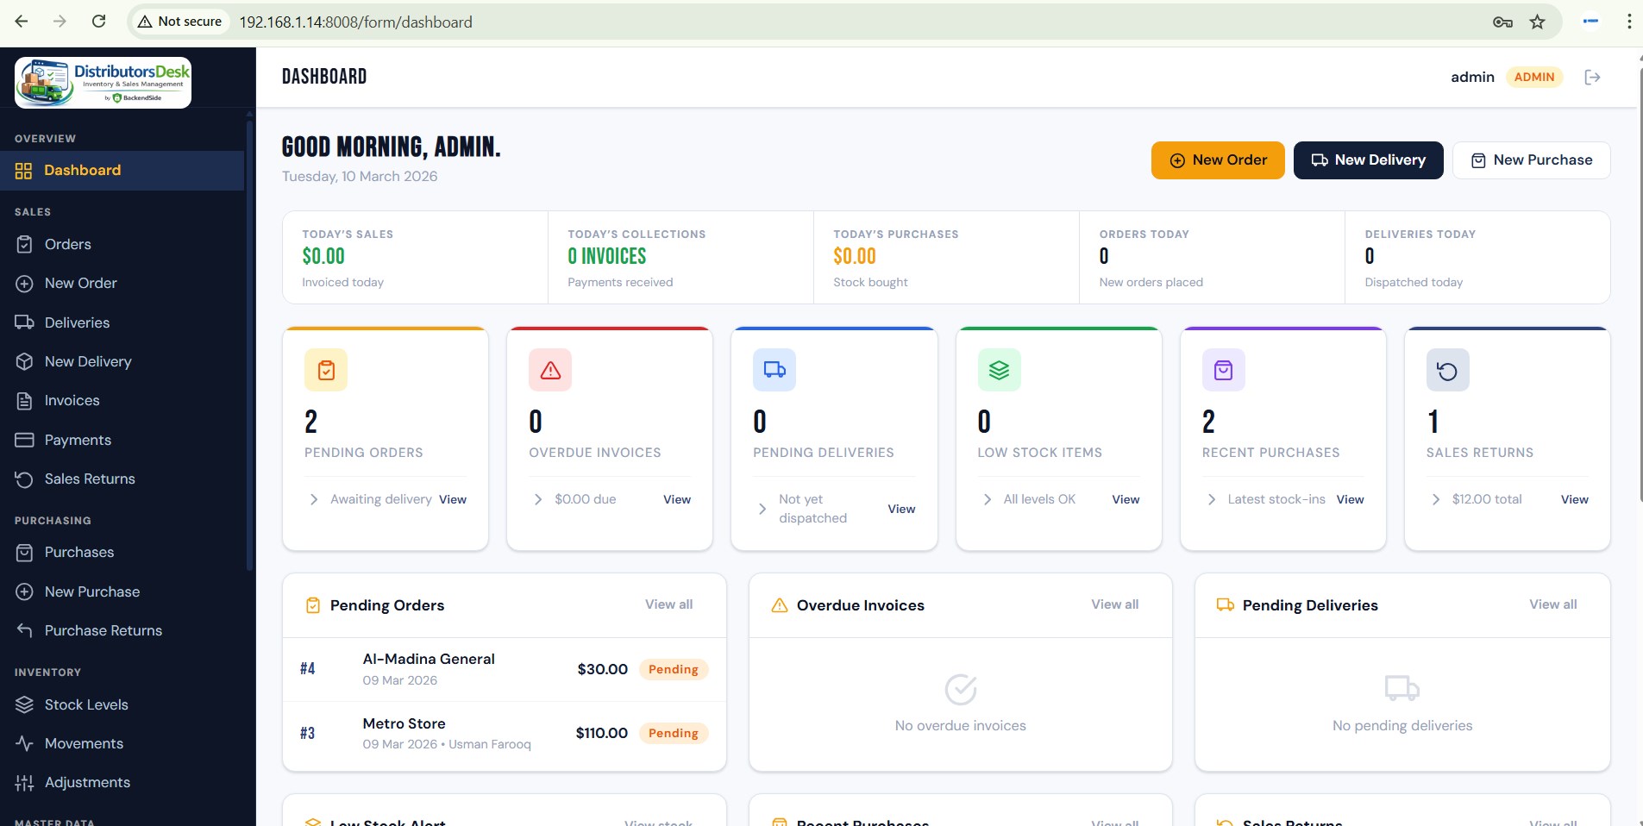Image resolution: width=1643 pixels, height=826 pixels.
Task: Click the Sales Returns circular arrow icon
Action: (x=1447, y=371)
